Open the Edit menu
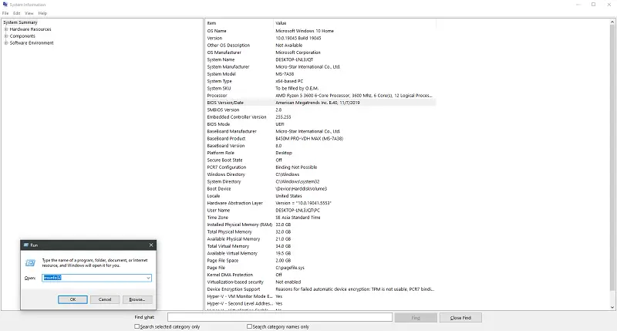Image resolution: width=617 pixels, height=331 pixels. [17, 13]
